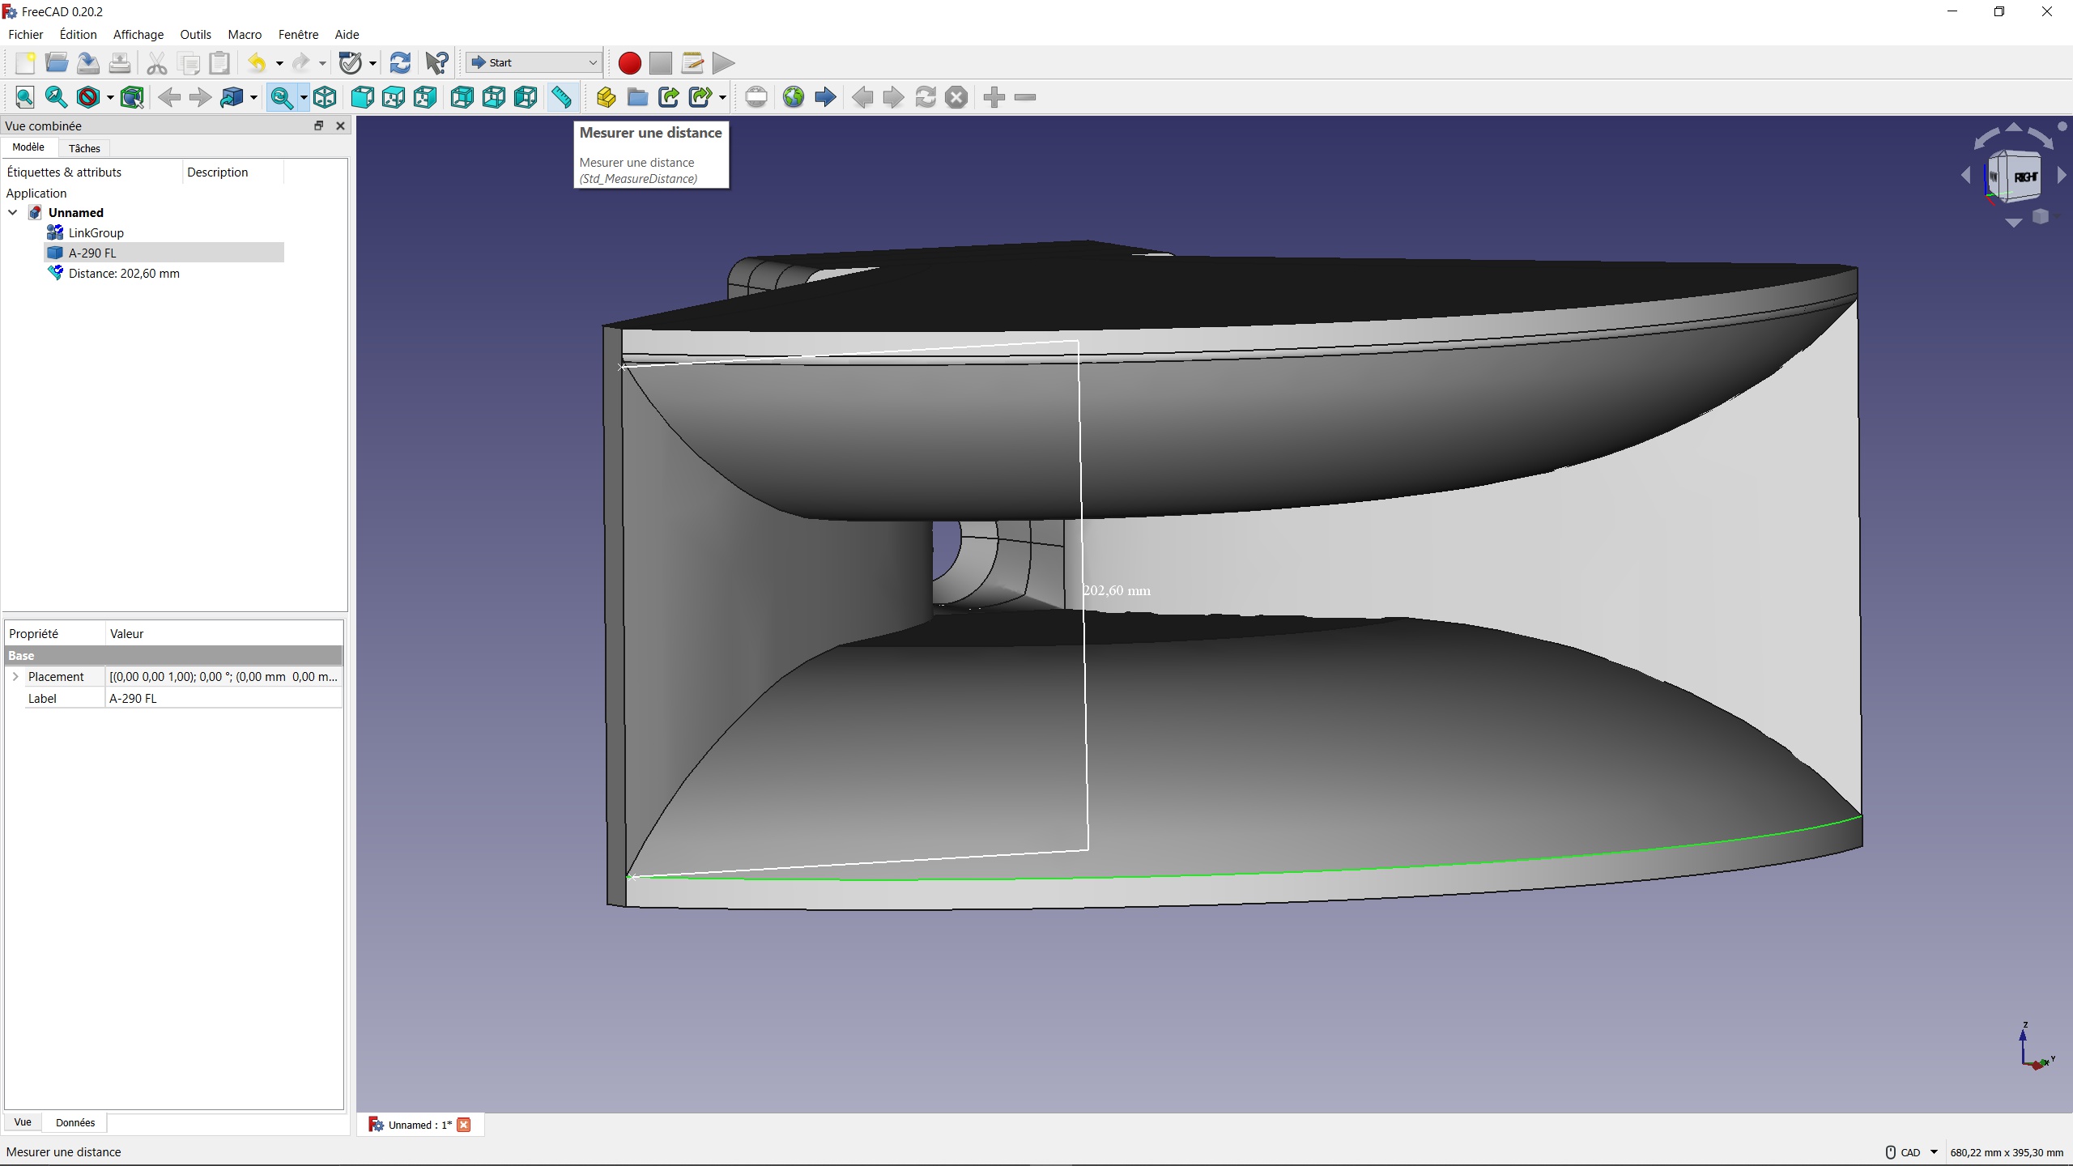Click the Fit all view icon
2073x1166 pixels.
(x=25, y=97)
